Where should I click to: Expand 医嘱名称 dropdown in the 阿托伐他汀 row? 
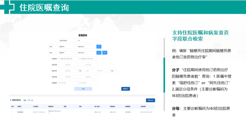click(x=67, y=53)
